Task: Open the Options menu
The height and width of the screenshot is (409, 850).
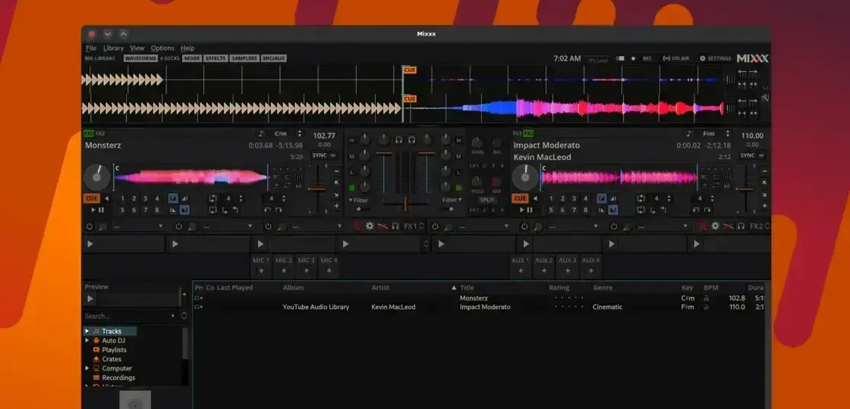Action: [162, 48]
